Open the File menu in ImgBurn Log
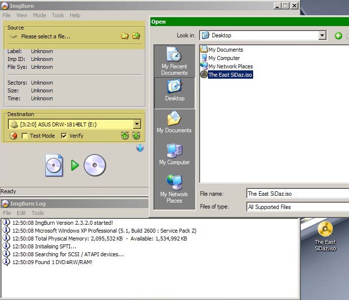 pyautogui.click(x=7, y=213)
